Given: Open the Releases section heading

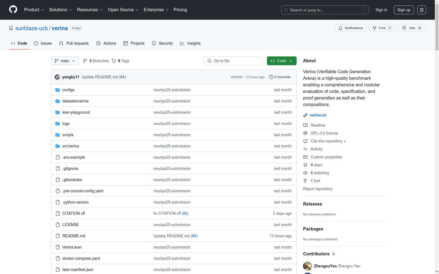Looking at the screenshot, I should [x=313, y=204].
